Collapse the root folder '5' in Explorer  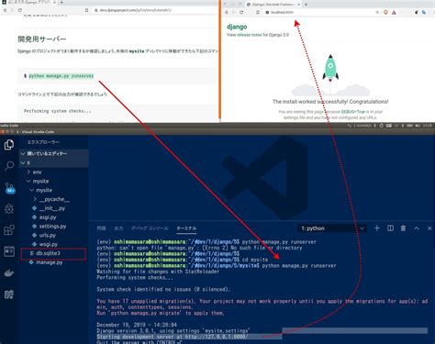pyautogui.click(x=54, y=162)
